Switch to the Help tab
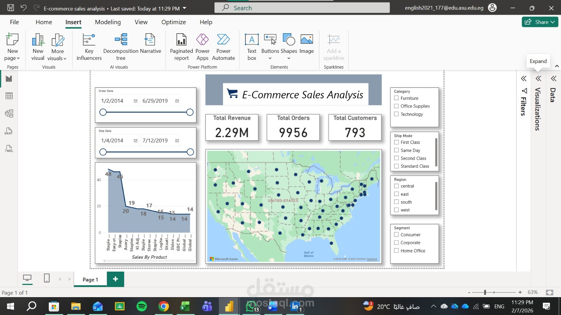 (206, 22)
